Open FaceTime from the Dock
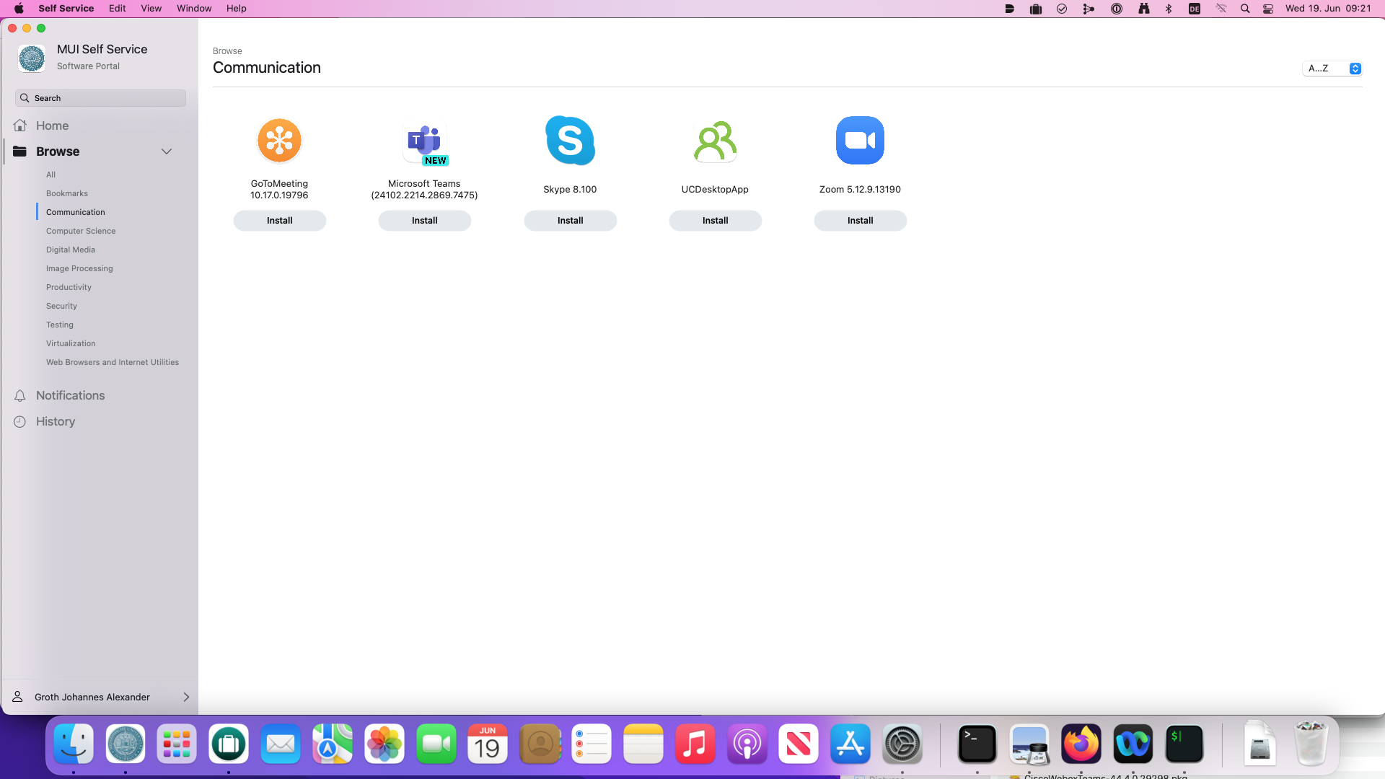Image resolution: width=1385 pixels, height=779 pixels. tap(436, 744)
